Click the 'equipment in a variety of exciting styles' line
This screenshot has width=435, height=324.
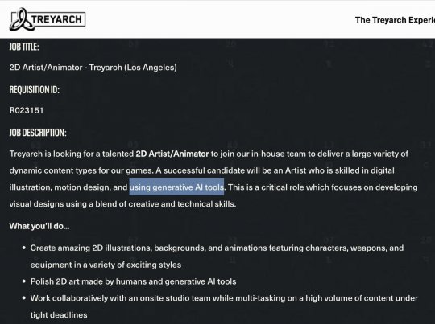(106, 265)
